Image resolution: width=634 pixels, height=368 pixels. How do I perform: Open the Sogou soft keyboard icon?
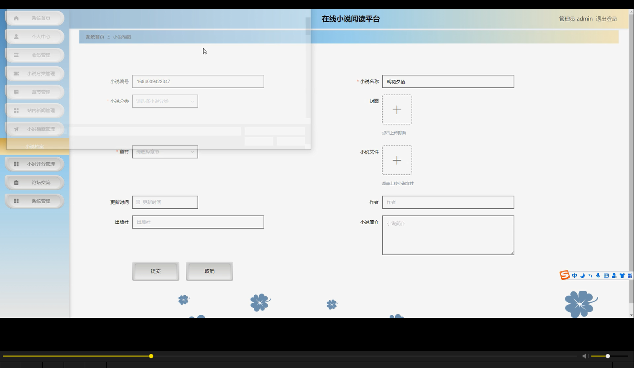(x=606, y=276)
